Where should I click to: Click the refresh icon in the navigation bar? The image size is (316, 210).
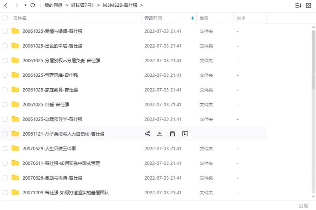[x=33, y=6]
